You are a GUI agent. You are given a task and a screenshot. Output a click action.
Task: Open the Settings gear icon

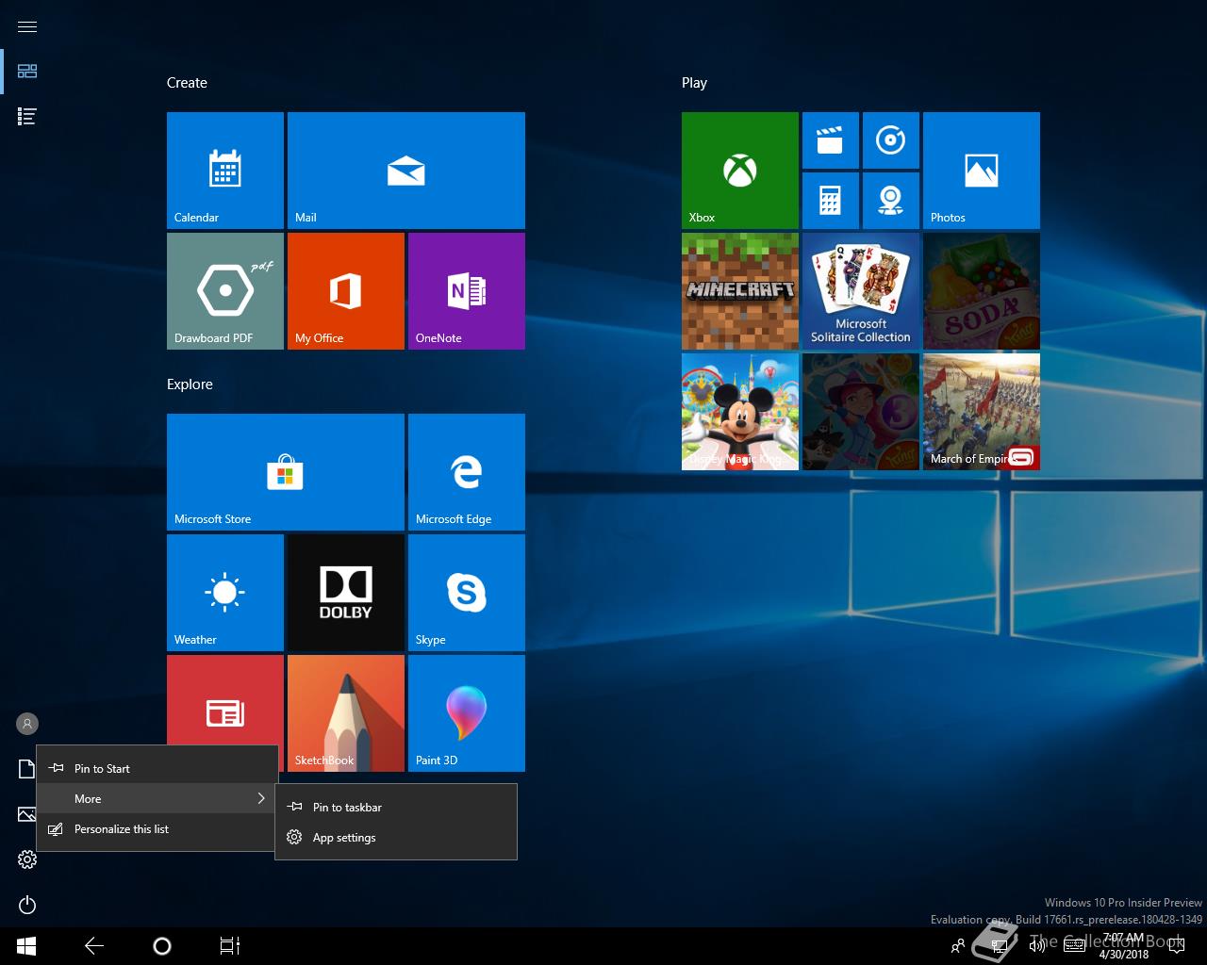[27, 859]
